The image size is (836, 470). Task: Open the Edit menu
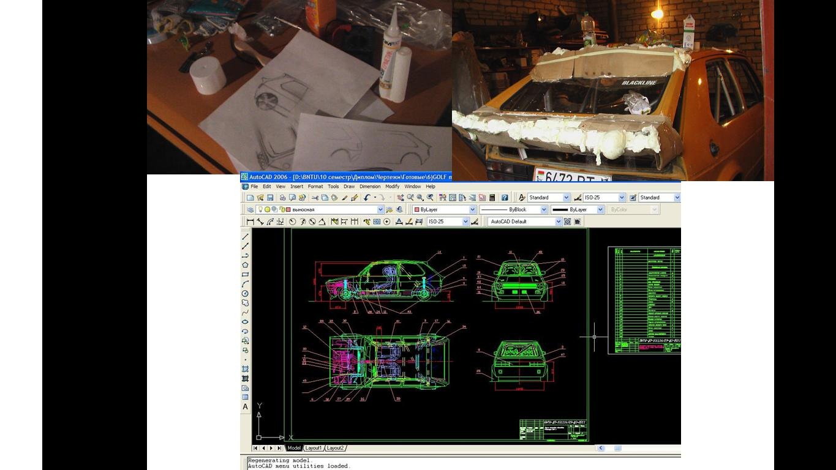[267, 187]
